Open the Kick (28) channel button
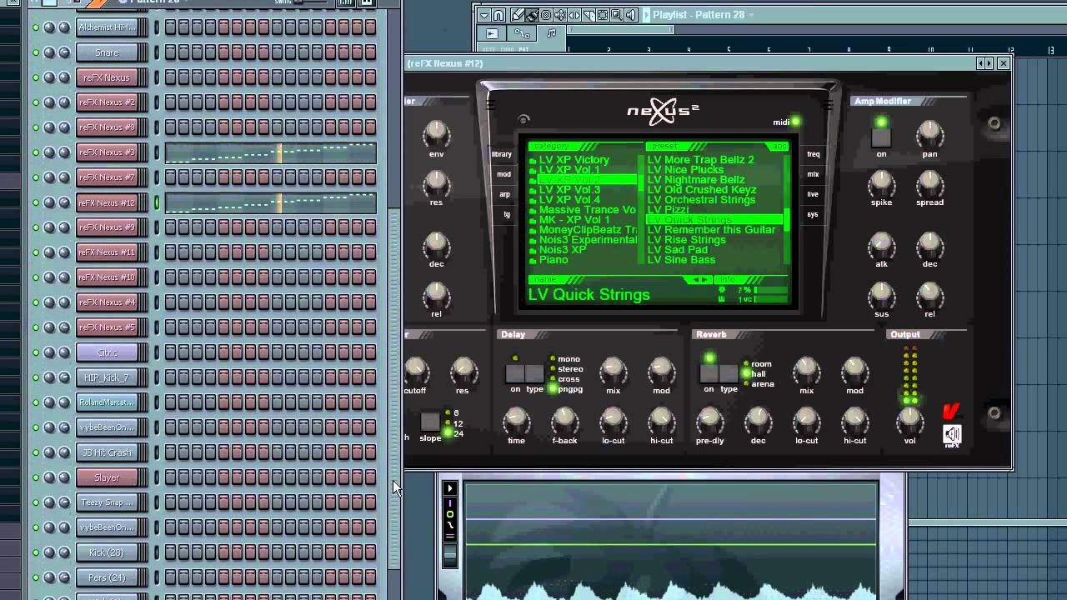Image resolution: width=1067 pixels, height=600 pixels. pos(107,552)
